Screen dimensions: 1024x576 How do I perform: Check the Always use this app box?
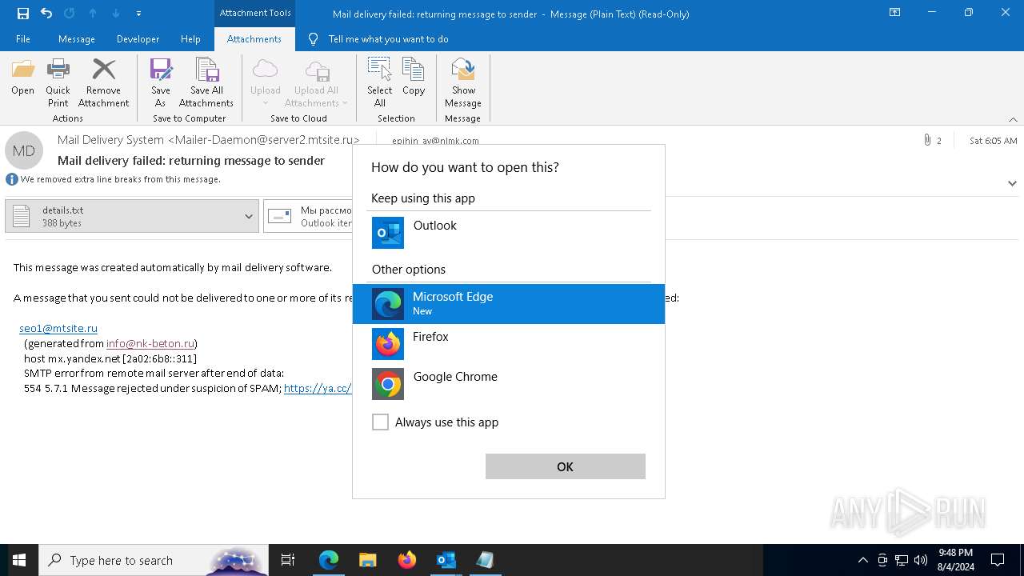[x=381, y=422]
